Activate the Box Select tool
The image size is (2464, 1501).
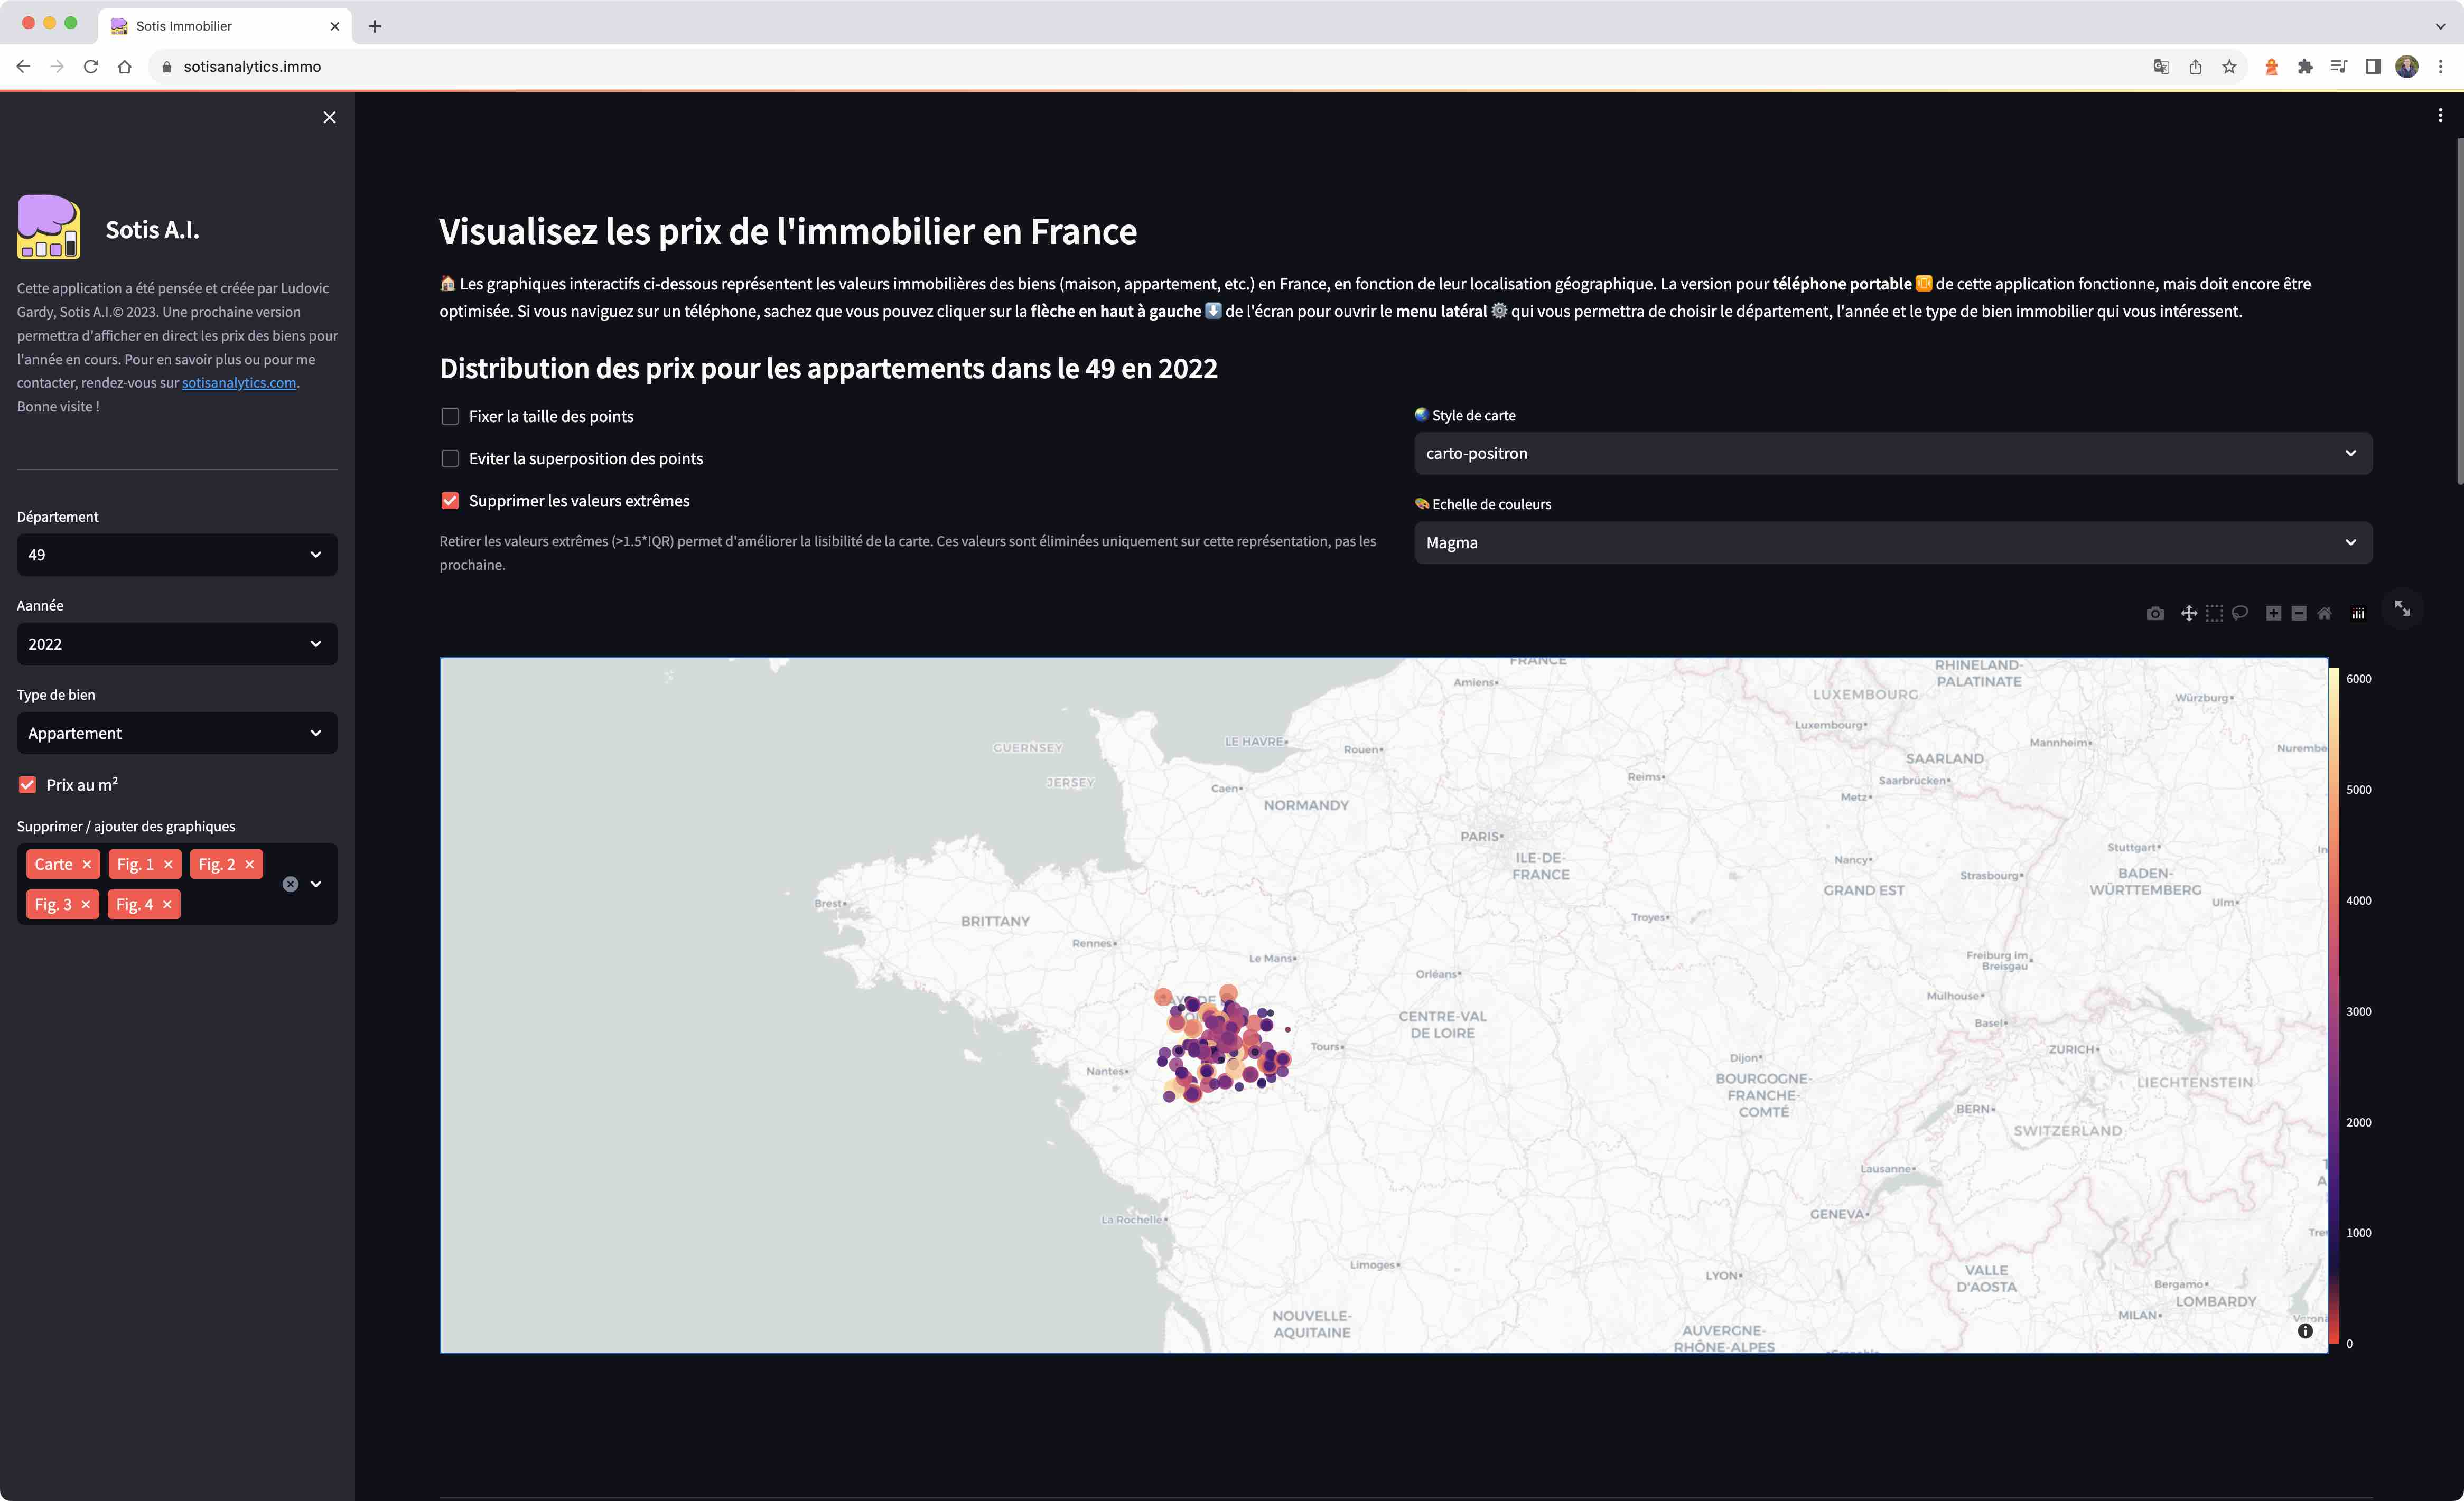tap(2215, 613)
